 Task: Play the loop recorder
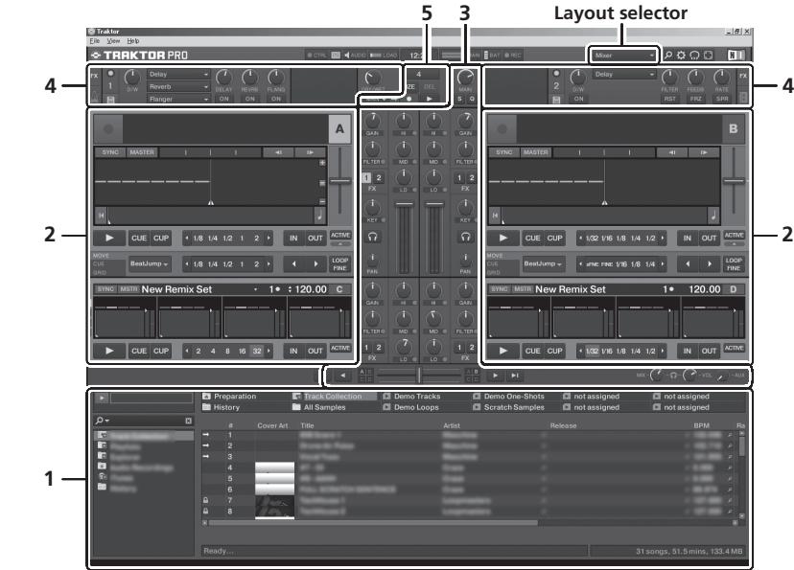click(430, 99)
